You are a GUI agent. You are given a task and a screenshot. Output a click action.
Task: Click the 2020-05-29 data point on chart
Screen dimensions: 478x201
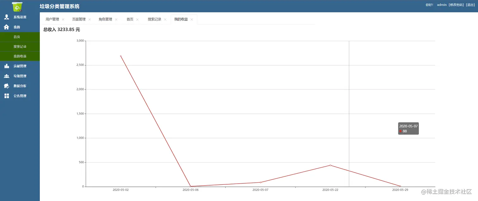400,186
